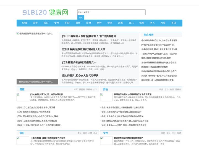Select 育儿 in the navigation bar

131,23
